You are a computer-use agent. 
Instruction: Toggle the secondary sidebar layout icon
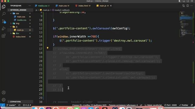[188, 1]
